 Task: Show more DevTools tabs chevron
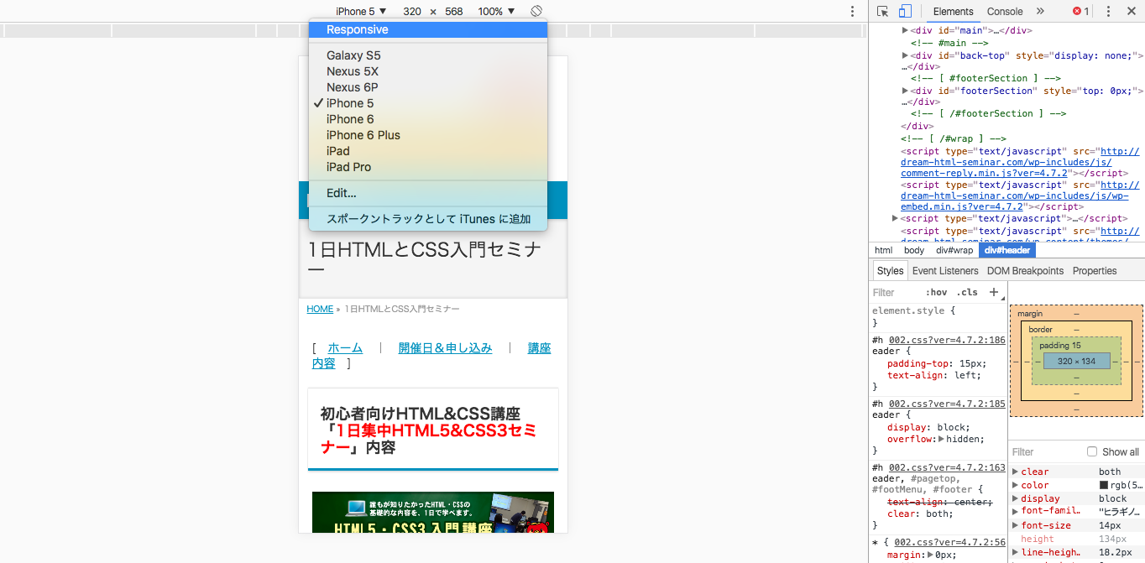point(1040,11)
